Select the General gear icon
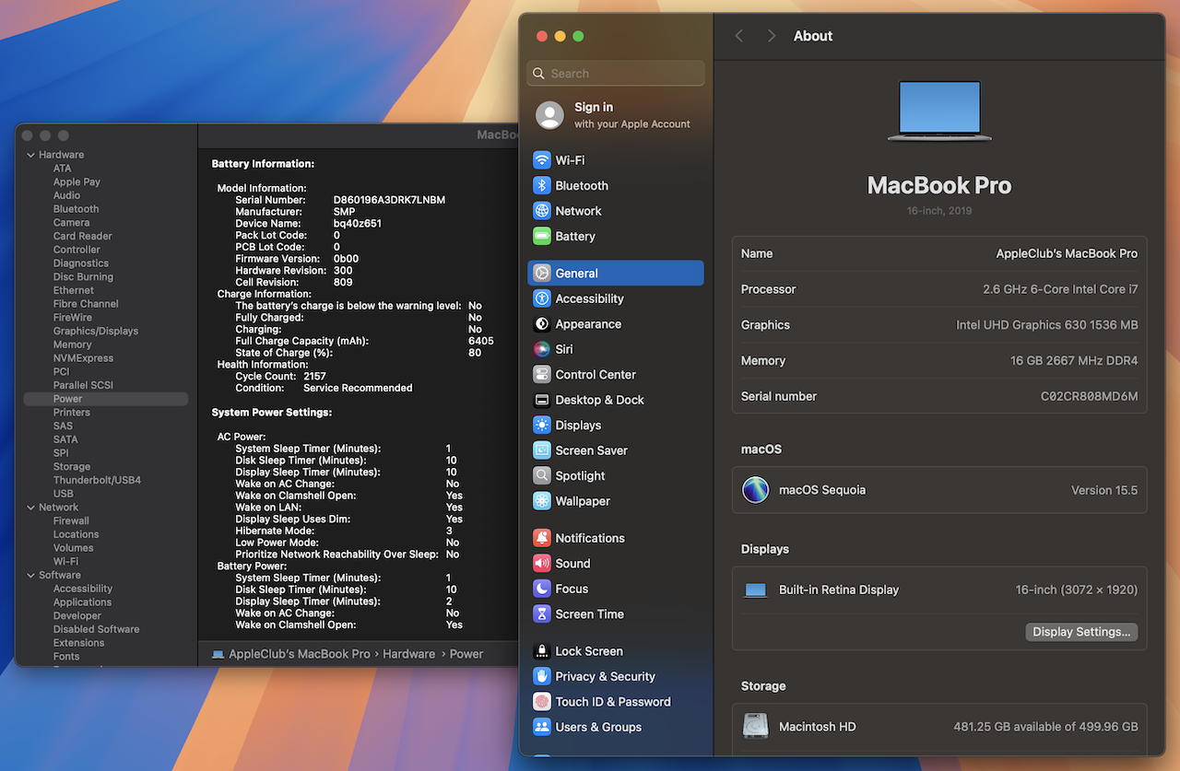Viewport: 1180px width, 771px height. pos(542,274)
